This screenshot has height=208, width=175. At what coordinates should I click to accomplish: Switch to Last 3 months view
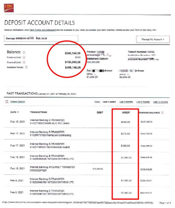point(126,102)
